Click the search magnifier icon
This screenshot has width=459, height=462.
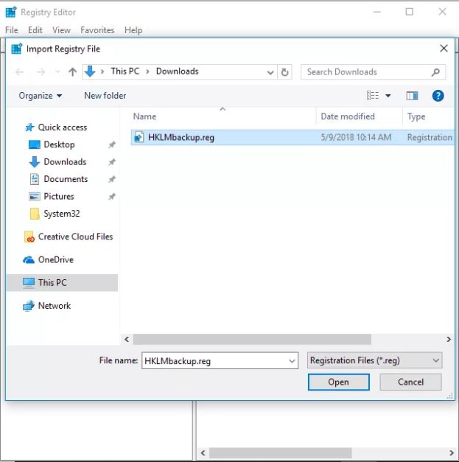pyautogui.click(x=435, y=72)
